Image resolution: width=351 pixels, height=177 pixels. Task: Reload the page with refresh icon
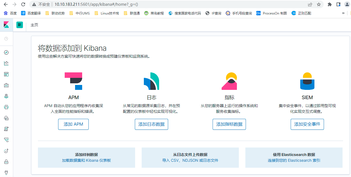pyautogui.click(x=23, y=4)
